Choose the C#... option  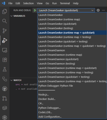click(x=72, y=104)
